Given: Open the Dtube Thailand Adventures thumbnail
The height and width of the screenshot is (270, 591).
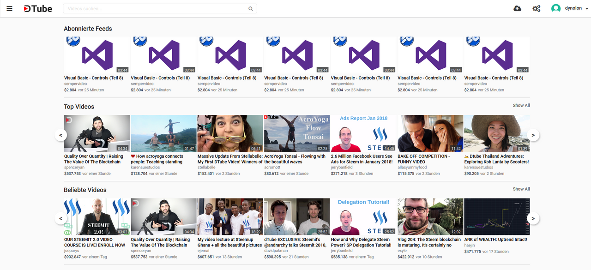Looking at the screenshot, I should [497, 133].
